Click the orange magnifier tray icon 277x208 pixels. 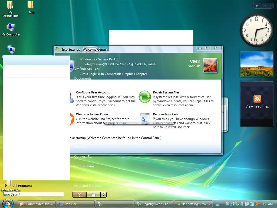pos(257,204)
